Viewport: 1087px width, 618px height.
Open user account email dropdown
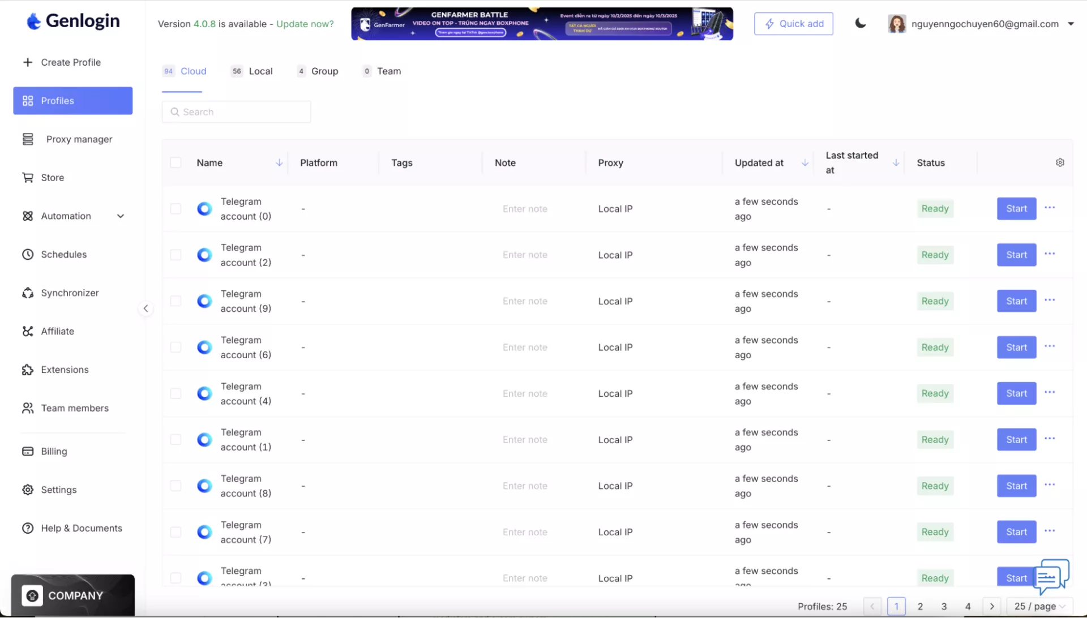click(1070, 24)
